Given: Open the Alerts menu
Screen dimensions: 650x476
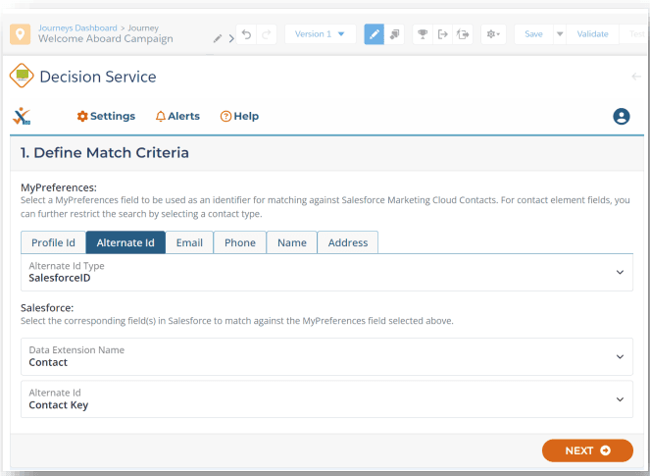Looking at the screenshot, I should (x=177, y=116).
